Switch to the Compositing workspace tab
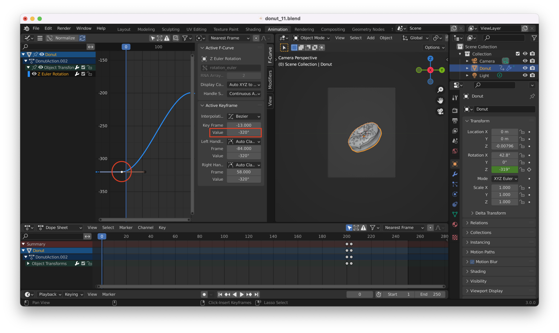Image resolution: width=559 pixels, height=333 pixels. point(333,29)
